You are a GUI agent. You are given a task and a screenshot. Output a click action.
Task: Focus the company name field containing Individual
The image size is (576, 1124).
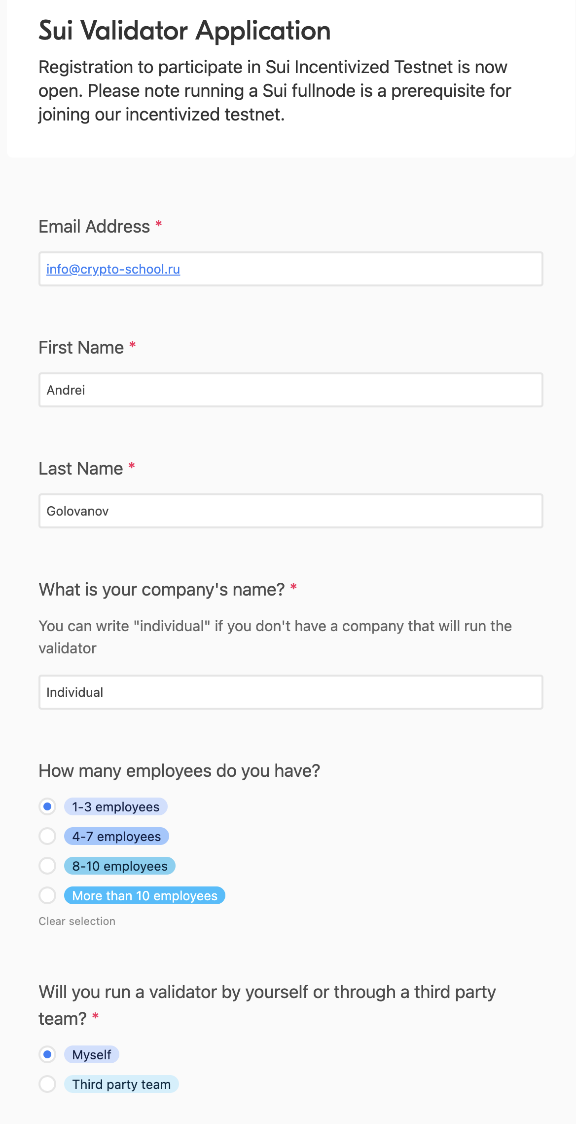tap(291, 692)
